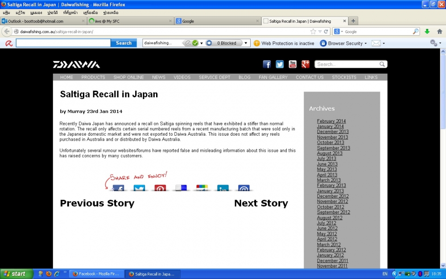Open the STOCKISTS menu item
This screenshot has height=279, width=446.
click(344, 77)
